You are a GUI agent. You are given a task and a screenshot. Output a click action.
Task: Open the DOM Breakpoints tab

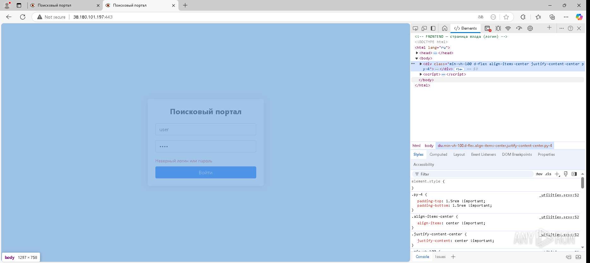(x=517, y=154)
